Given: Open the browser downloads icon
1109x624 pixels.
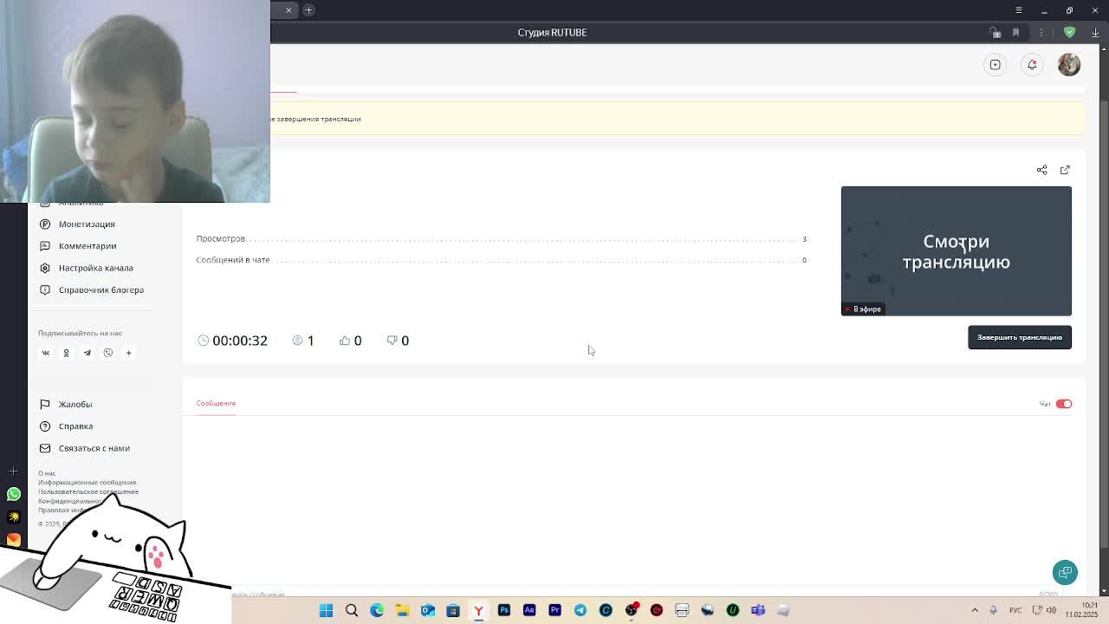Looking at the screenshot, I should click(1095, 32).
